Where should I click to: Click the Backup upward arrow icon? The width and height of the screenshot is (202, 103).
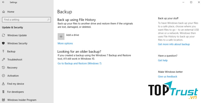3,51
